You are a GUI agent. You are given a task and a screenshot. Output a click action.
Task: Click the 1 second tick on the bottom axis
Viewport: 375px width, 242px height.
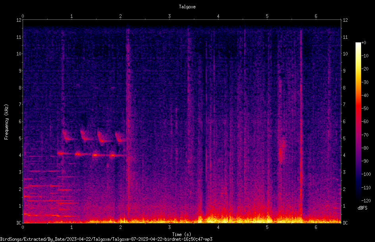coord(72,227)
